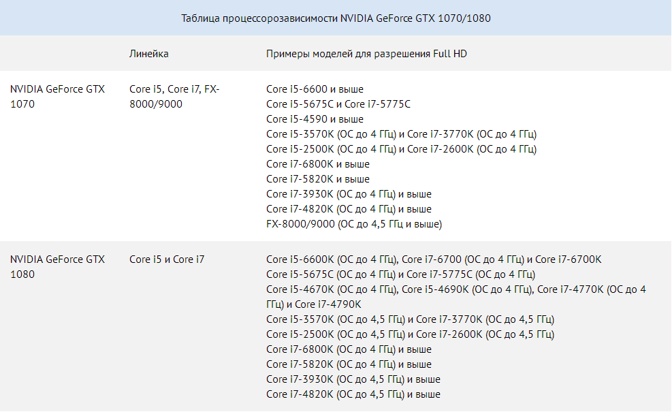
Task: Click 'Примеры моделей для разрешения Full HD' header
Action: tap(366, 54)
